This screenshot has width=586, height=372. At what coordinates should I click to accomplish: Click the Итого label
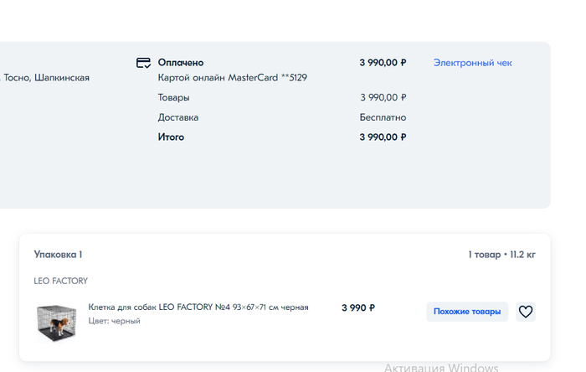(x=171, y=137)
